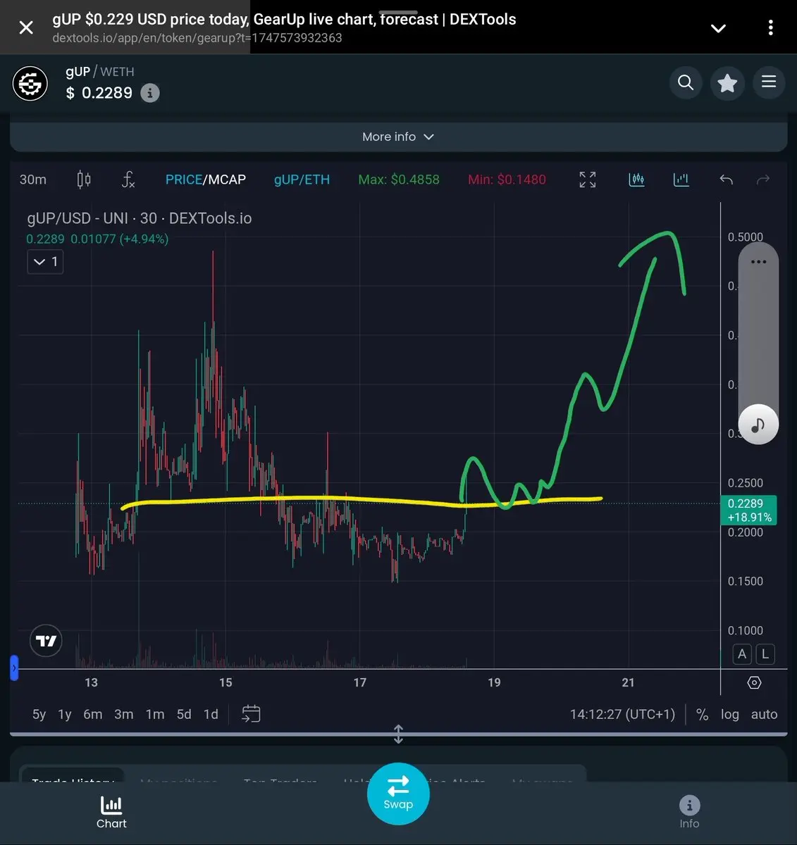The image size is (797, 845).
Task: Select the 1m time range
Action: 155,714
